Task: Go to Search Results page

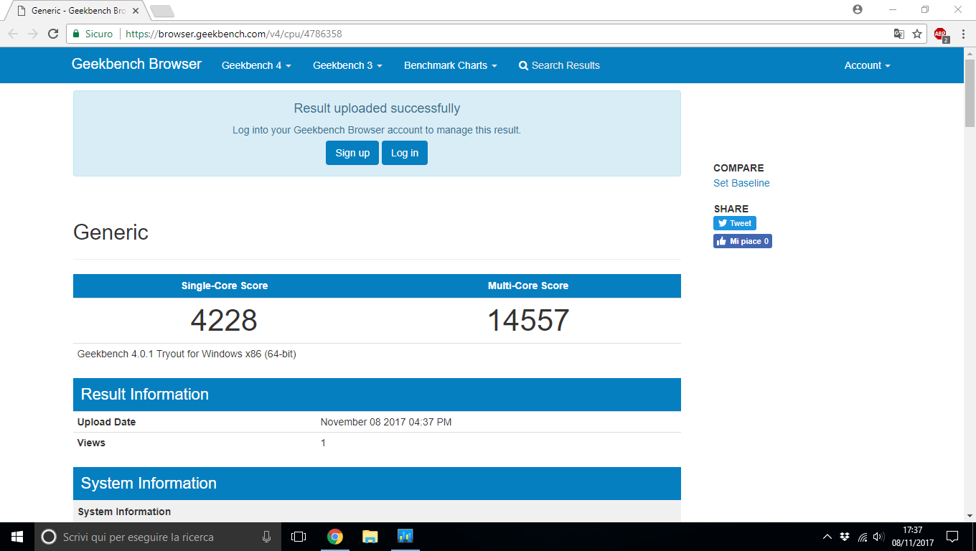Action: point(559,65)
